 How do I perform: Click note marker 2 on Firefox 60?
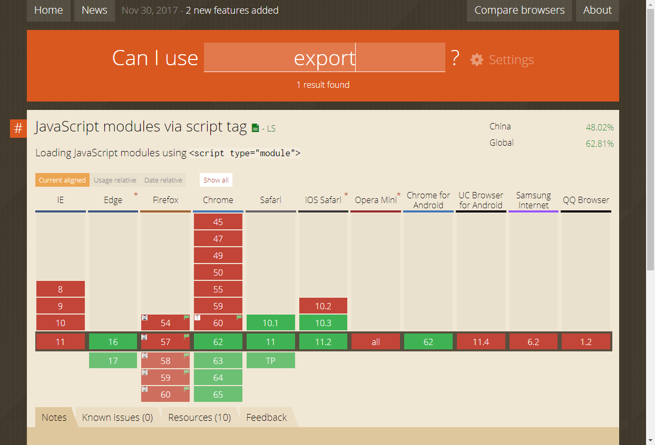144,389
